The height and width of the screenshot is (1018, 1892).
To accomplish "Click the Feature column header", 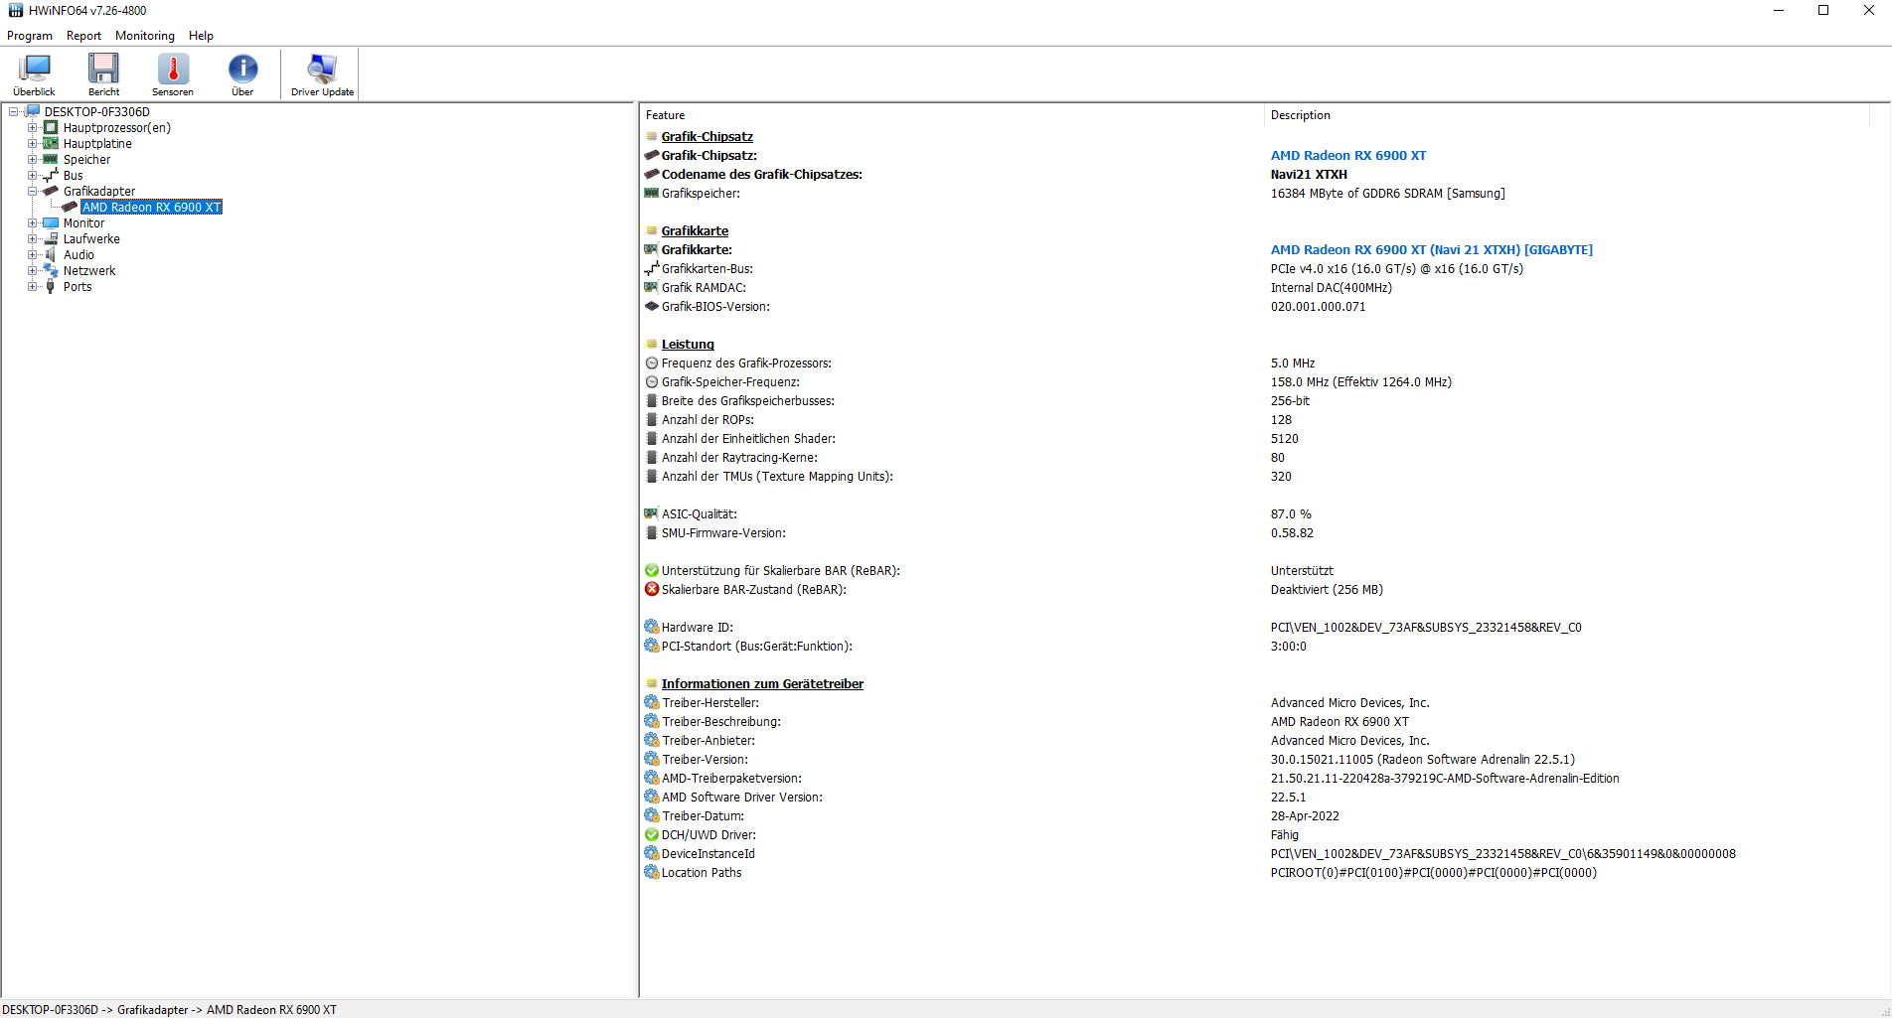I will tap(952, 115).
